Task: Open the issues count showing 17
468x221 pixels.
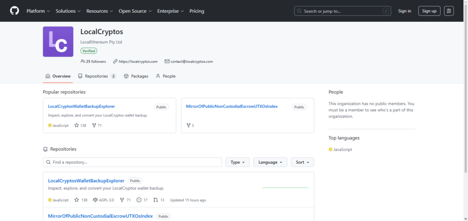Action: coord(143,200)
